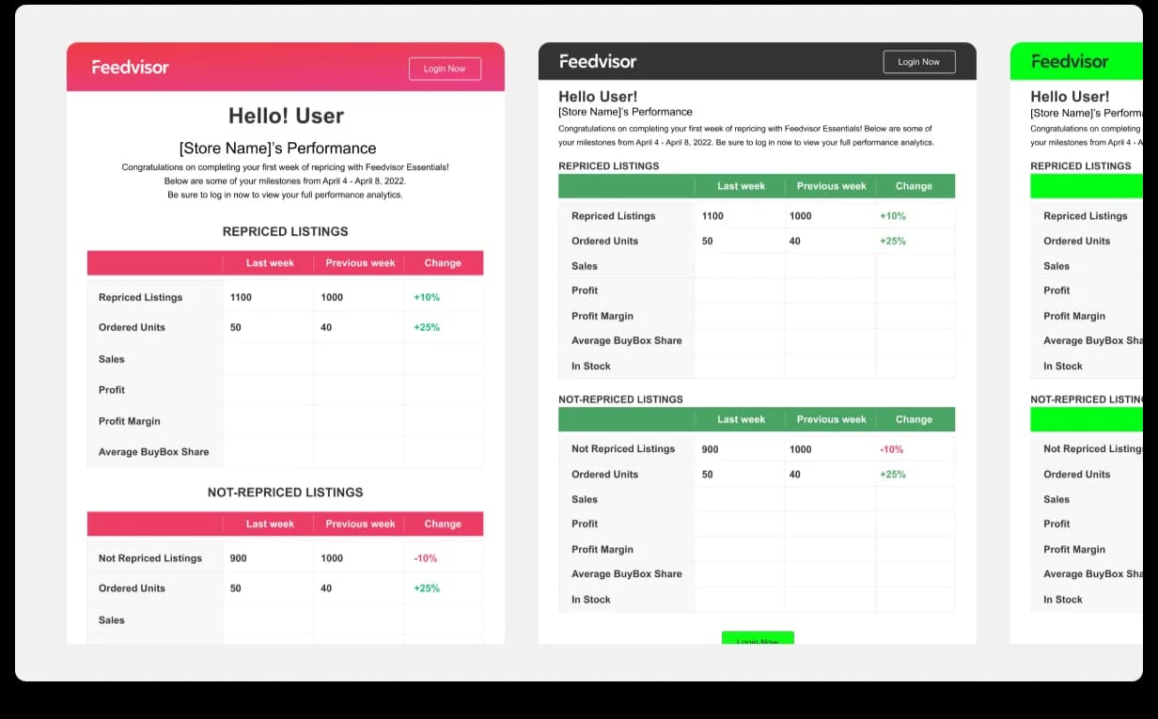Select the "Hello! User" heading in the pink template

[x=286, y=116]
